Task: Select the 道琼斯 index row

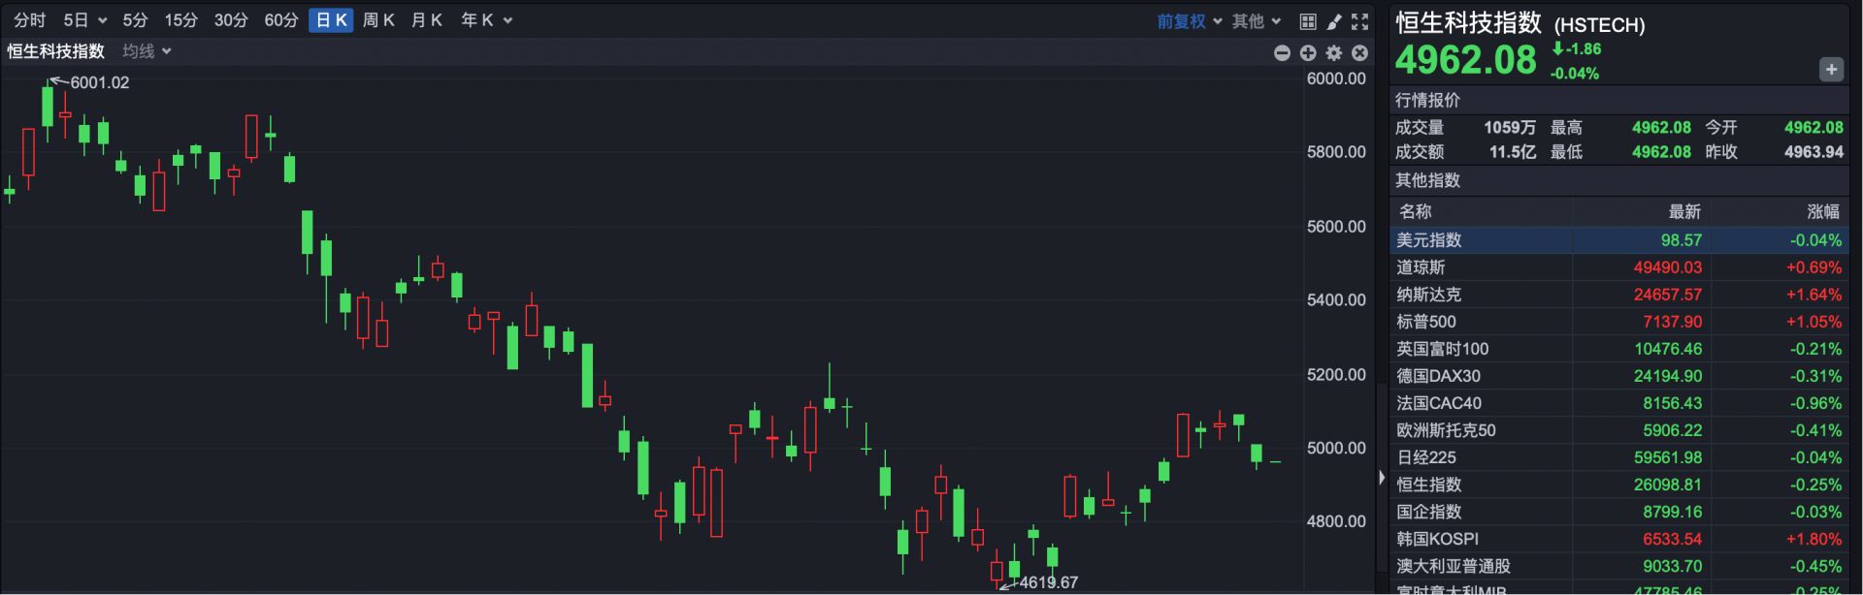Action: pos(1618,267)
